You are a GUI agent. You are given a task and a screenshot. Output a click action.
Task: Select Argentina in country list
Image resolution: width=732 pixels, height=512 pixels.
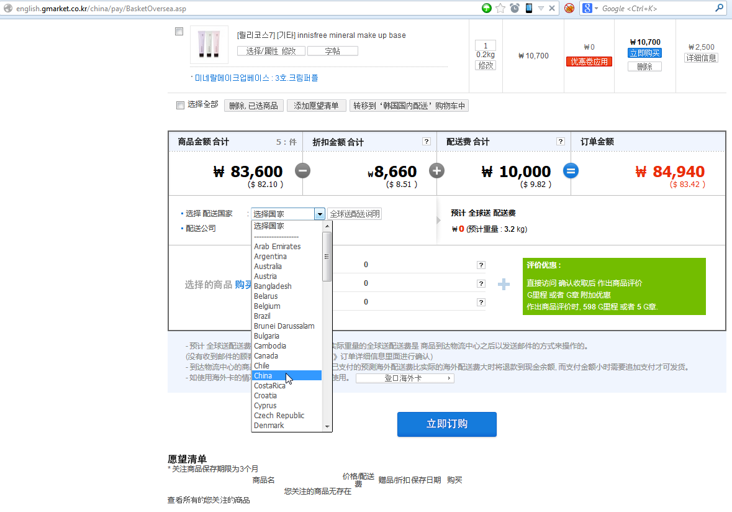pos(287,257)
